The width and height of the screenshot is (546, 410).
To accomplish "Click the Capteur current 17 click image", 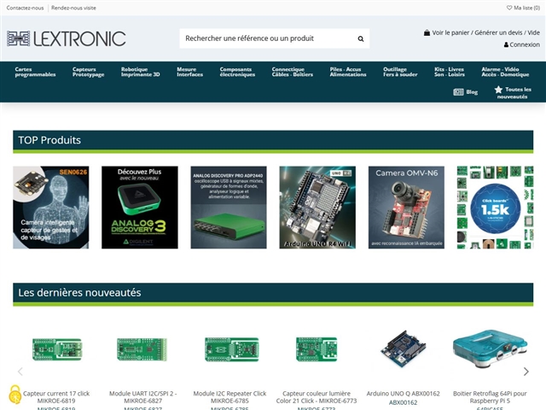I will 57,349.
